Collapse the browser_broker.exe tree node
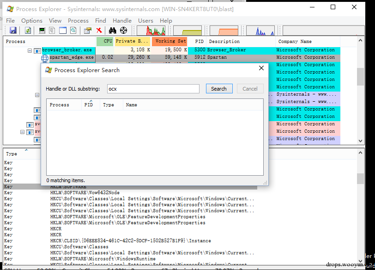This screenshot has width=375, height=270. 30,51
